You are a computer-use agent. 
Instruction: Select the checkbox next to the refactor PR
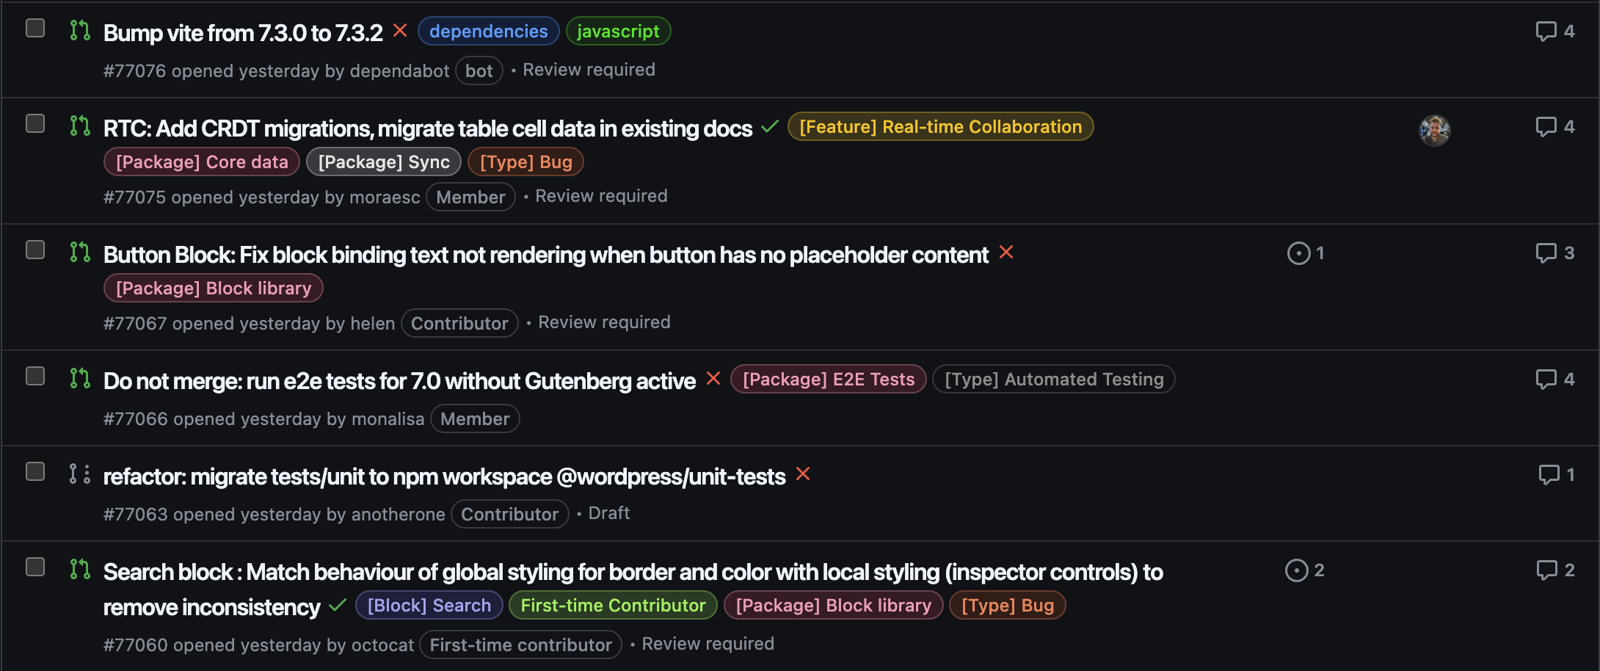tap(34, 471)
